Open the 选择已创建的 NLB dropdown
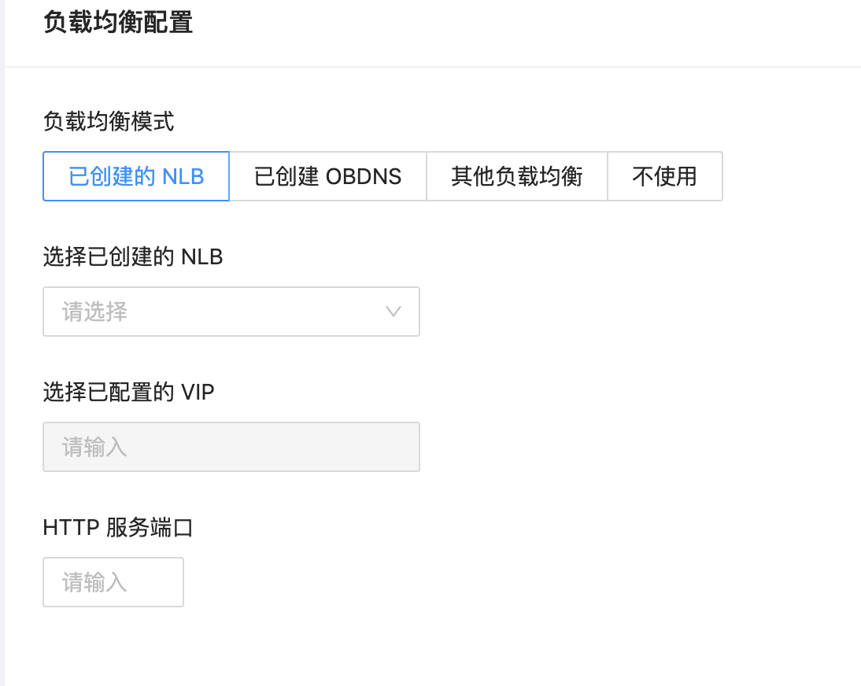 231,312
